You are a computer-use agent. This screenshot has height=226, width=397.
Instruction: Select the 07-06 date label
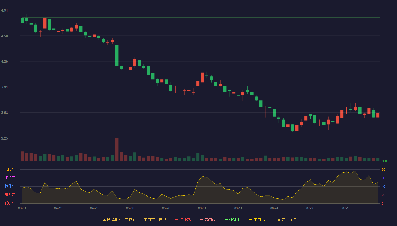[x=310, y=208]
